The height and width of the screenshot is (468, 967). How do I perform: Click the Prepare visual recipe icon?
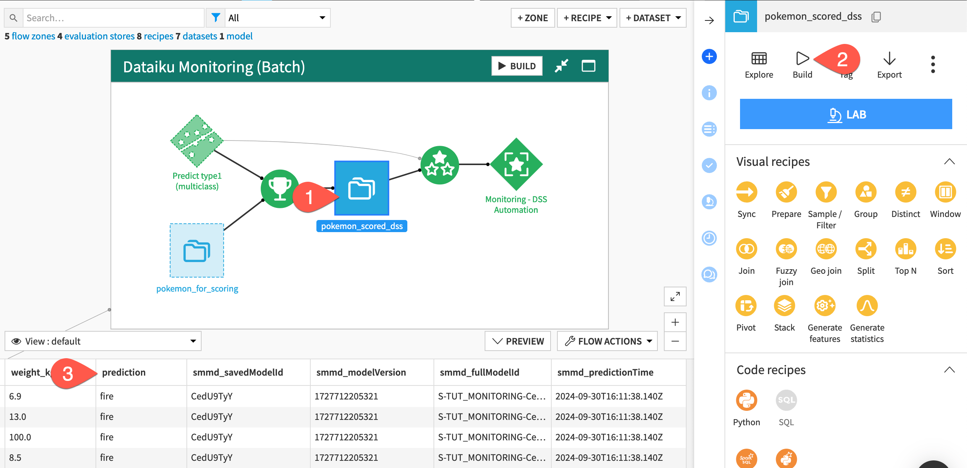coord(786,192)
